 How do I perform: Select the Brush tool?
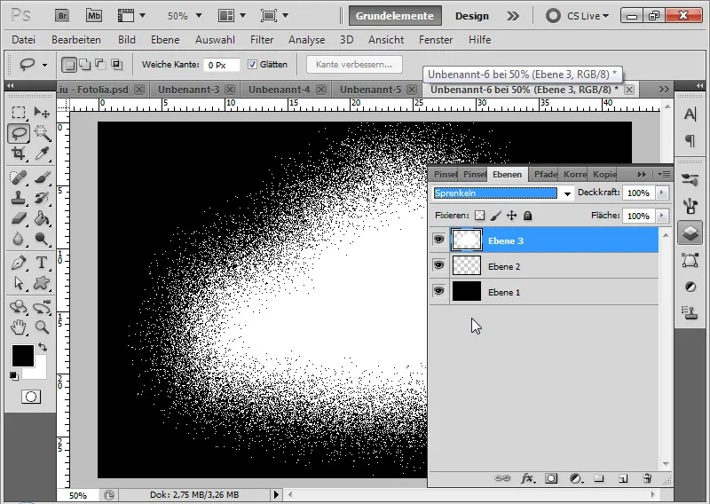click(42, 177)
